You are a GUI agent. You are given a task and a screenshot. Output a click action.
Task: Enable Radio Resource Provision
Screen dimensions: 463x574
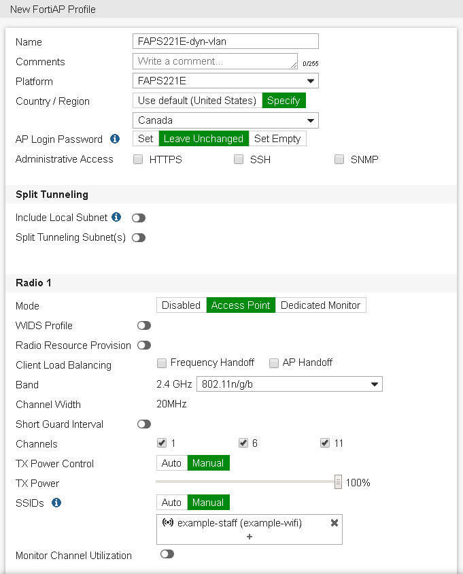pos(143,345)
